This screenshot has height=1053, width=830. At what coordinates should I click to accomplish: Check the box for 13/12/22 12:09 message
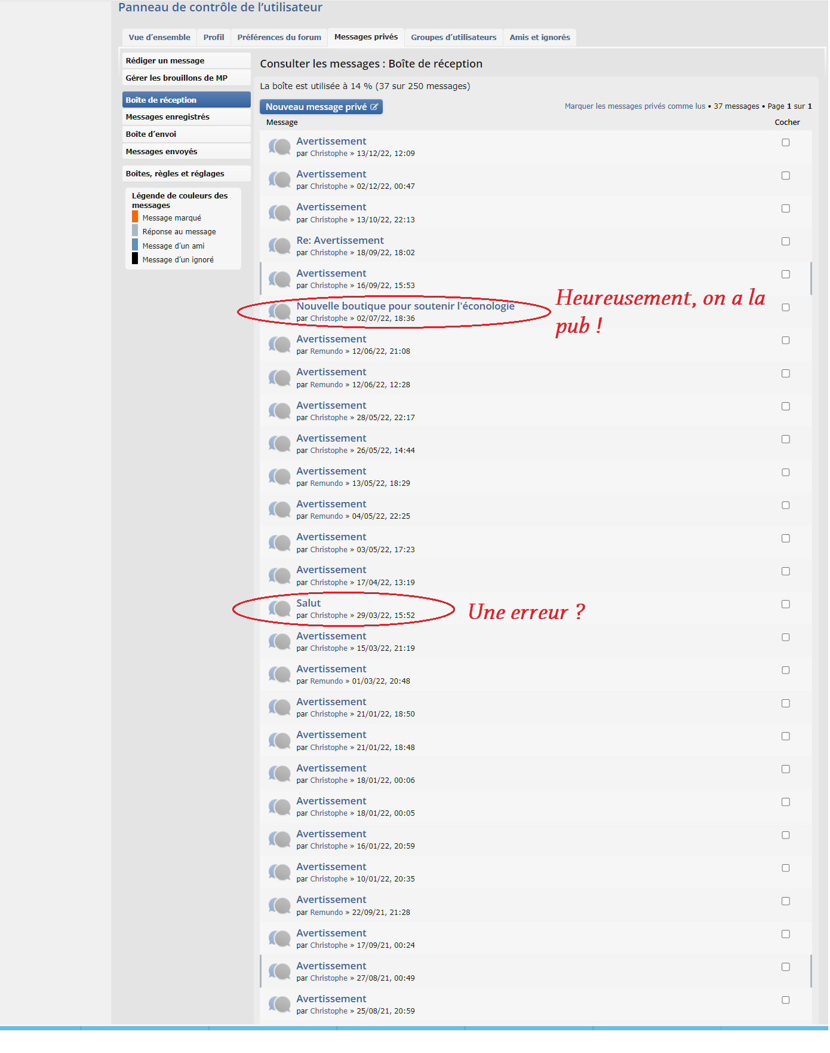(786, 142)
